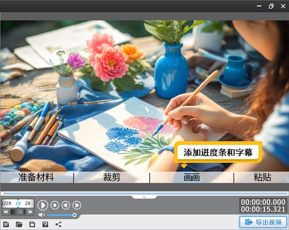The image size is (289, 230).
Task: Mute audio using the speaker icon
Action: (42, 215)
